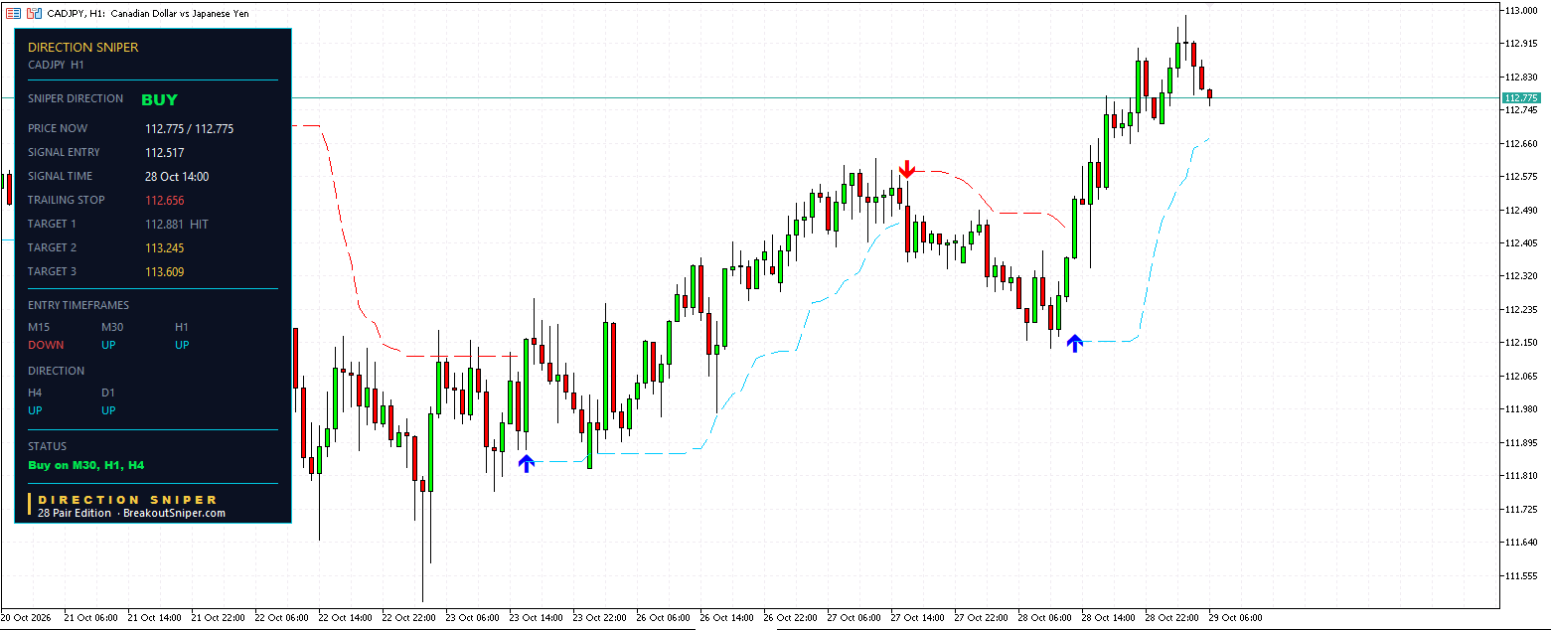Click the 111.555 price axis label
Viewport: 1551px width, 630px height.
click(1522, 575)
